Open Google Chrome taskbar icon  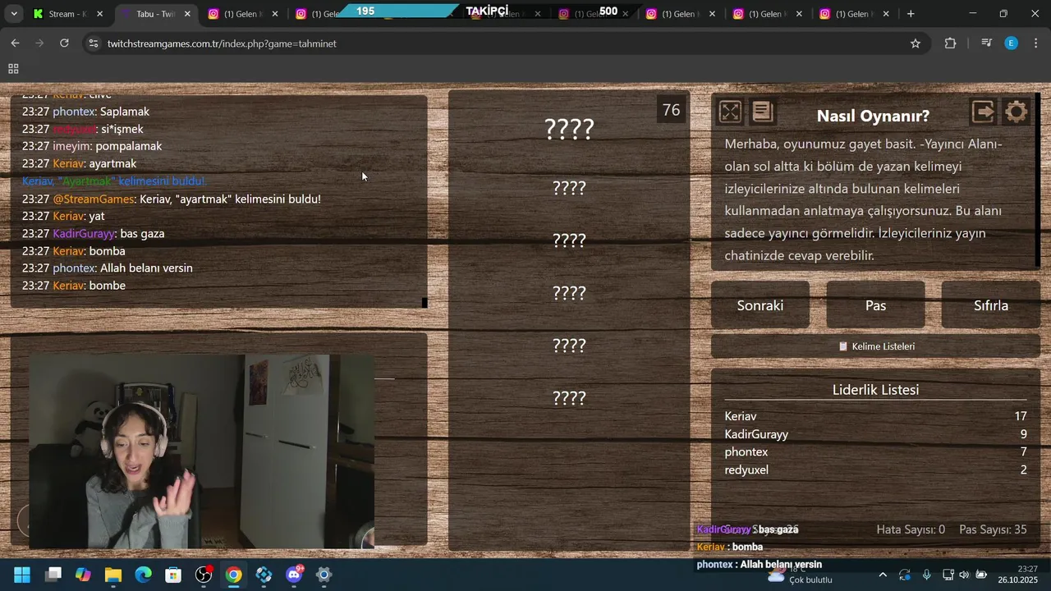(234, 575)
